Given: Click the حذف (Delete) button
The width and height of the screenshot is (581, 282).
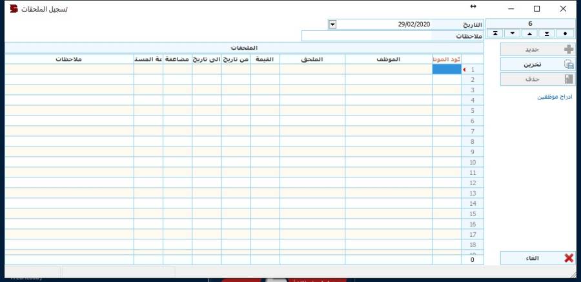Looking at the screenshot, I should click(538, 79).
